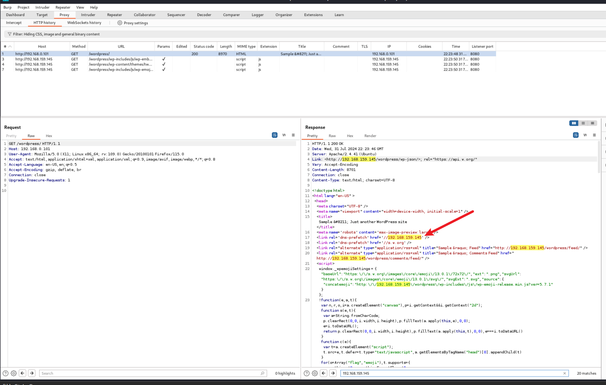Open the Request pane hamburger menu
The image size is (606, 385).
click(x=293, y=135)
